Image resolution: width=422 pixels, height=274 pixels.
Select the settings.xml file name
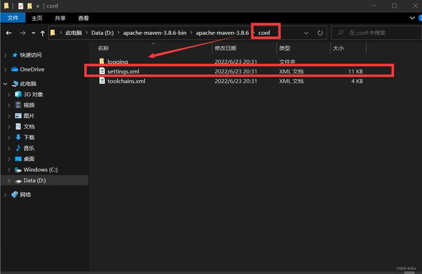point(123,71)
